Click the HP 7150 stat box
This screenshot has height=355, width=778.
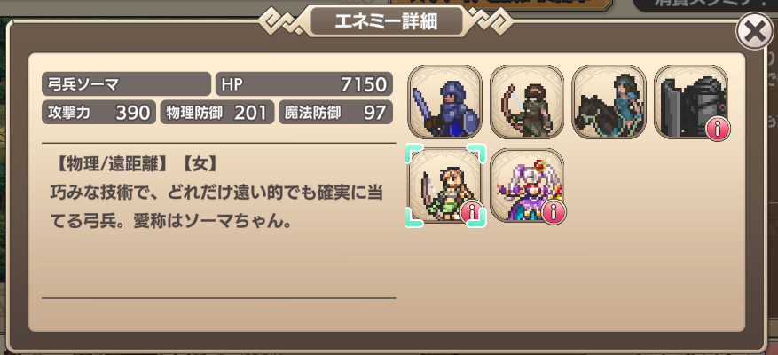point(303,84)
